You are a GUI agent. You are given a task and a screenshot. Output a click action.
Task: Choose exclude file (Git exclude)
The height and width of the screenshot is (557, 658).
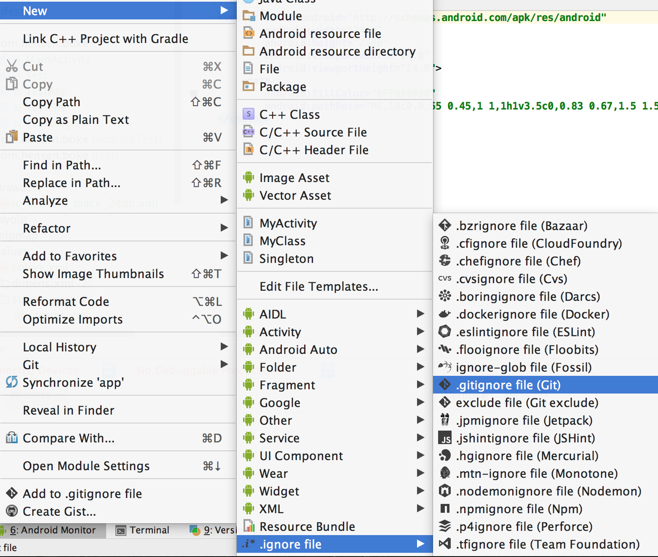tap(546, 402)
